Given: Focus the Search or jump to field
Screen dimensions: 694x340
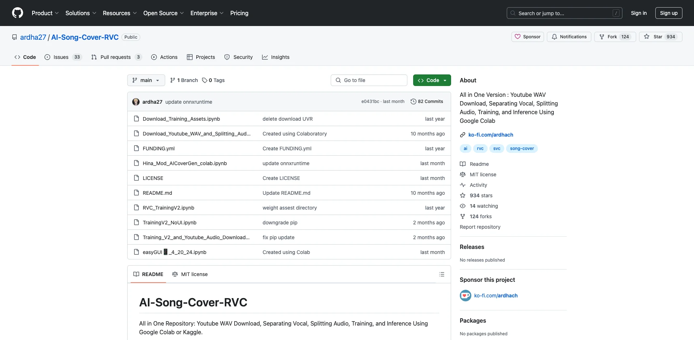Looking at the screenshot, I should tap(565, 13).
